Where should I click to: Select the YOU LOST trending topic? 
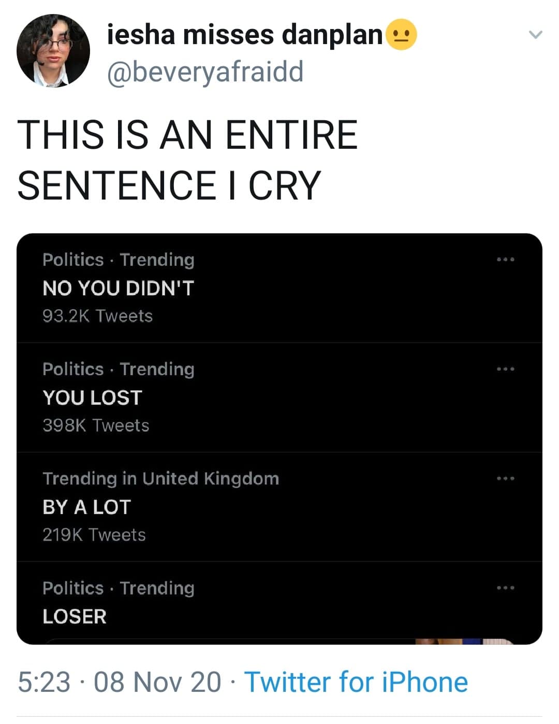pos(92,398)
